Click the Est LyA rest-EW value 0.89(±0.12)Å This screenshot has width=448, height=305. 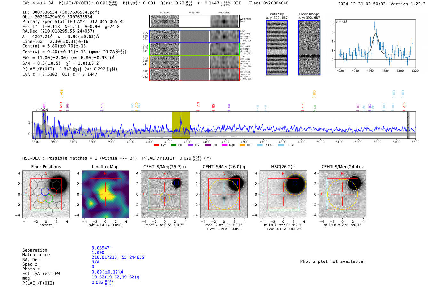[108, 272]
